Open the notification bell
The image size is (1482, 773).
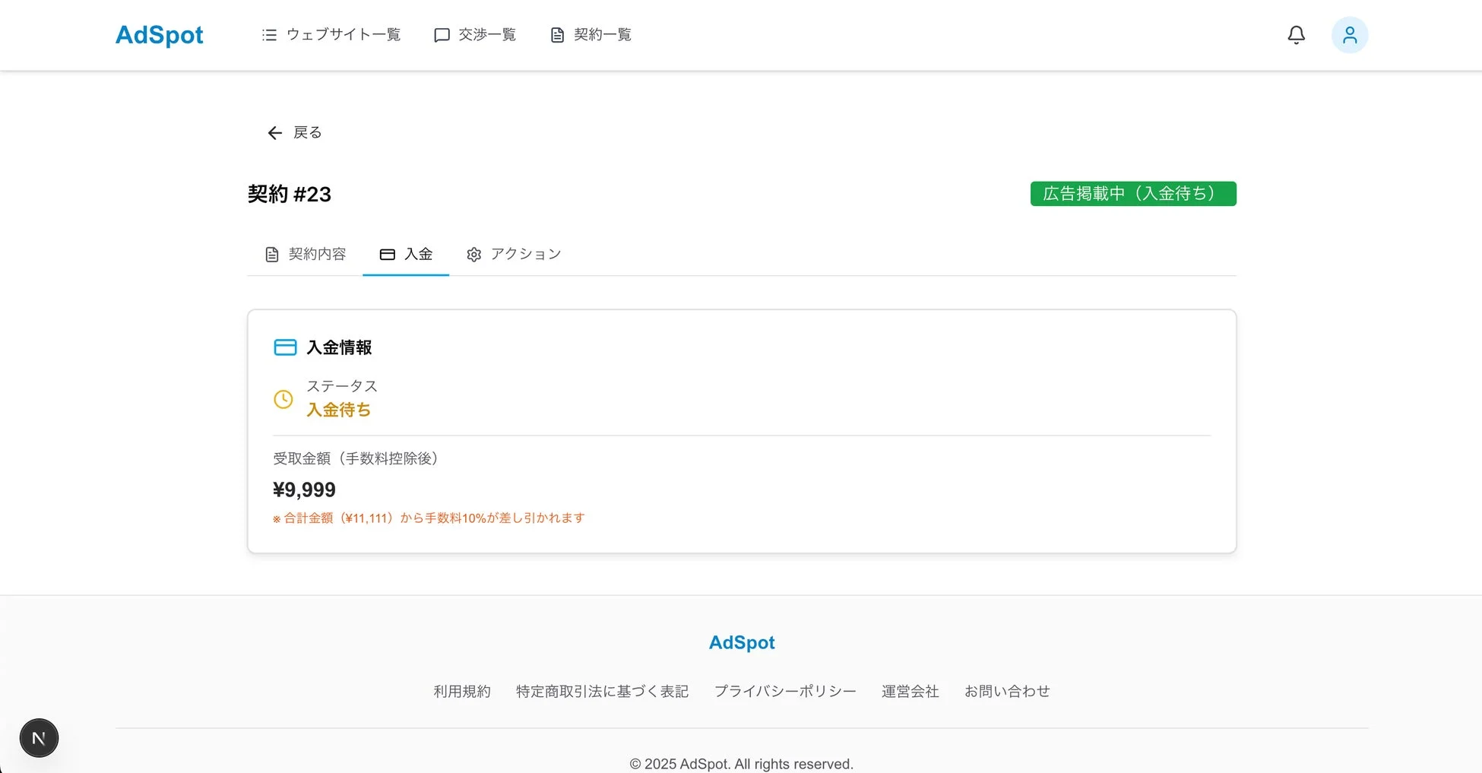tap(1296, 34)
